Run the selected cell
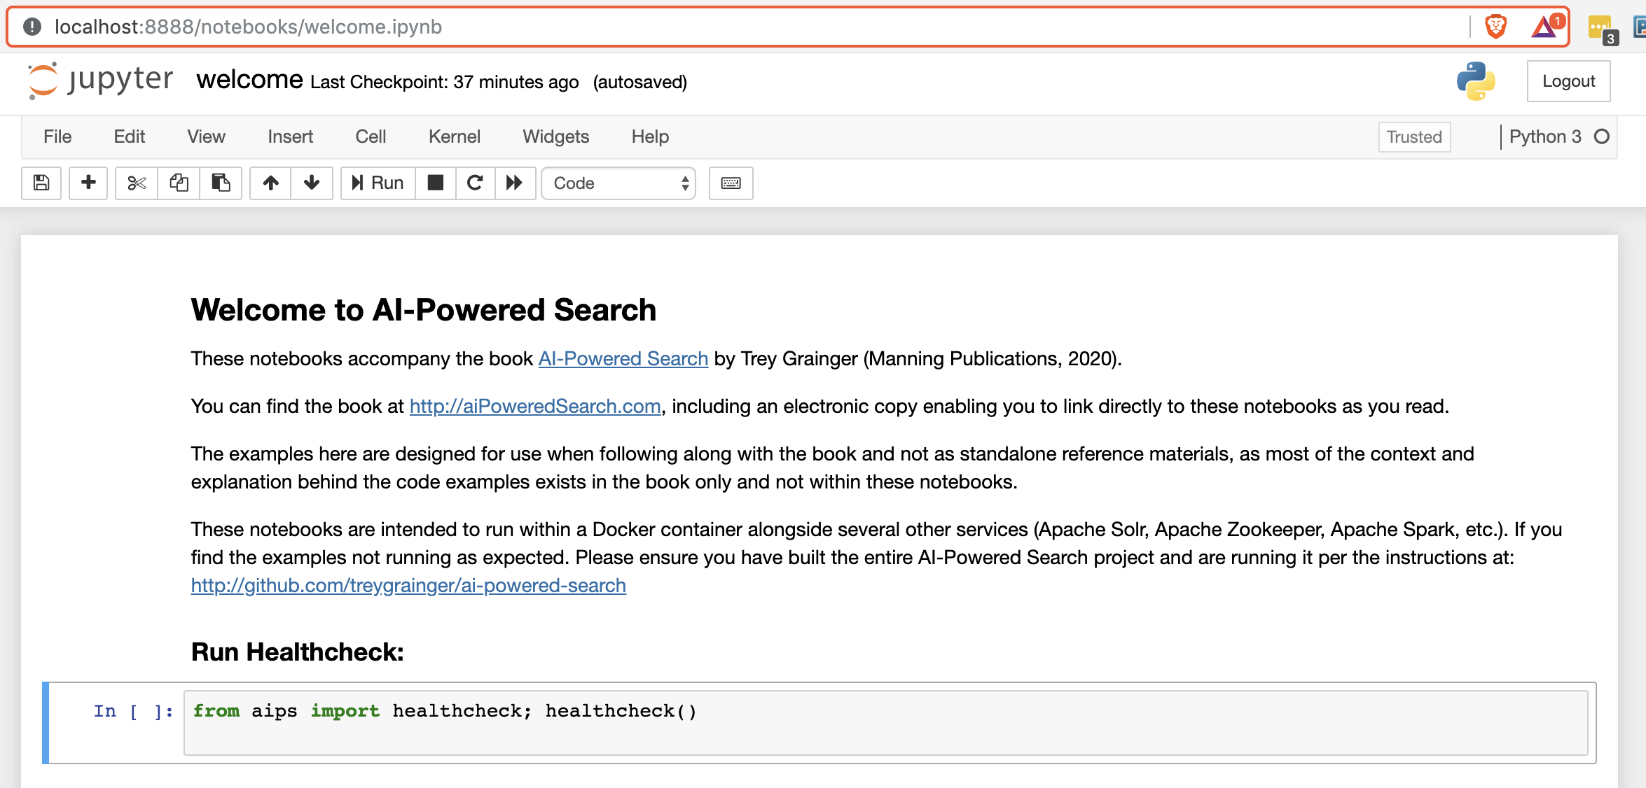 [377, 183]
